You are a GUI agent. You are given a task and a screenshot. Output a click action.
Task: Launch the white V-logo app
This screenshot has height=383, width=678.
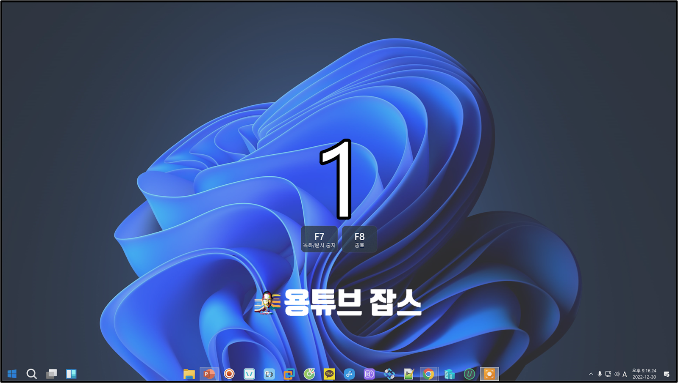tap(249, 374)
